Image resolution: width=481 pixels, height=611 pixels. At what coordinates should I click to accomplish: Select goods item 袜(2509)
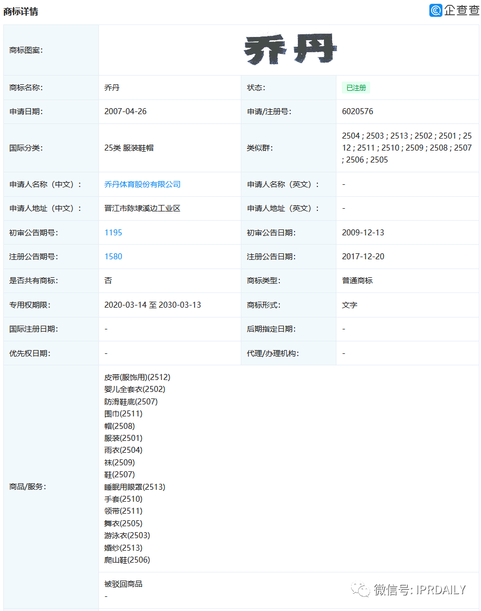coord(119,463)
